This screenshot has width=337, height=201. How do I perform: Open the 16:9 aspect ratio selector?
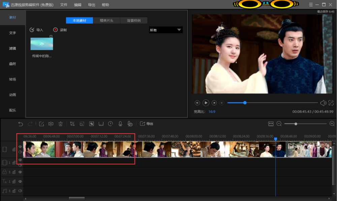tap(212, 111)
